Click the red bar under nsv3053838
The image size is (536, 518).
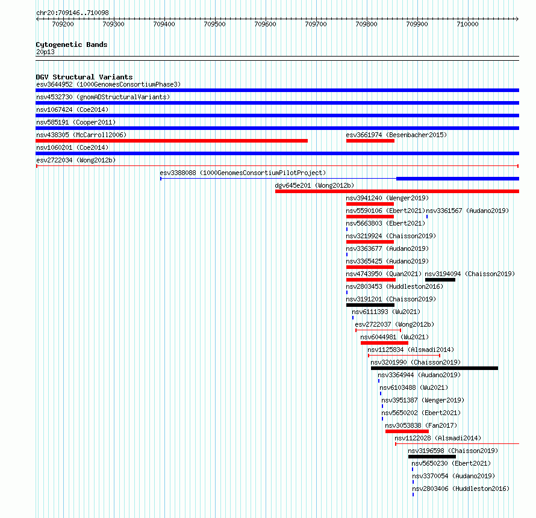pyautogui.click(x=407, y=431)
